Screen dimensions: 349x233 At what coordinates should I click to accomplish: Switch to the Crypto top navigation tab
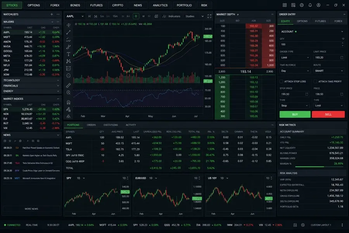pyautogui.click(x=117, y=5)
